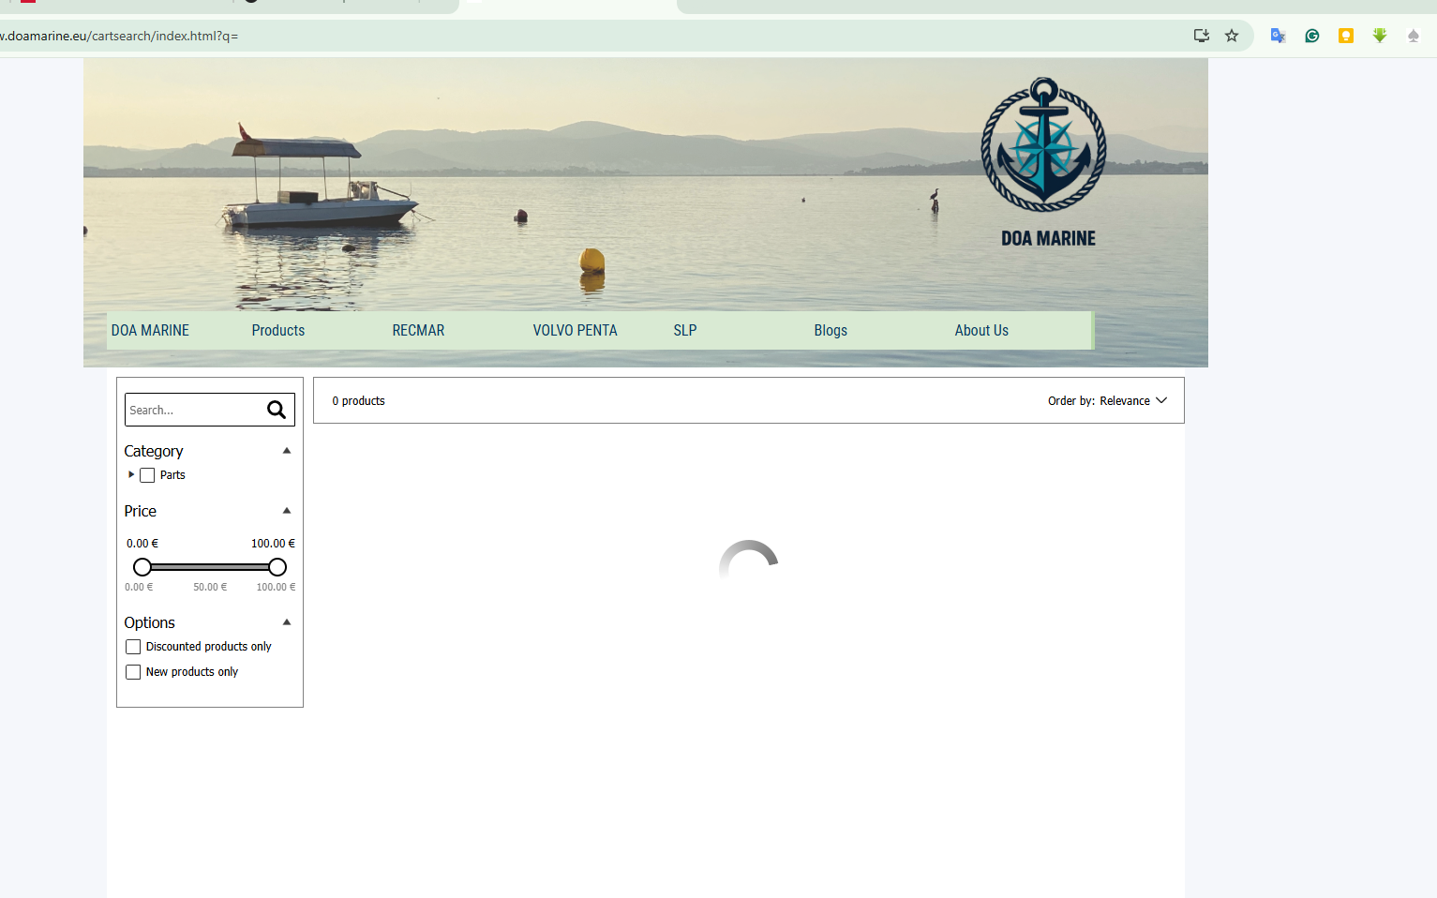Viewport: 1437px width, 898px height.
Task: Click the magnifying glass search icon
Action: pos(277,410)
